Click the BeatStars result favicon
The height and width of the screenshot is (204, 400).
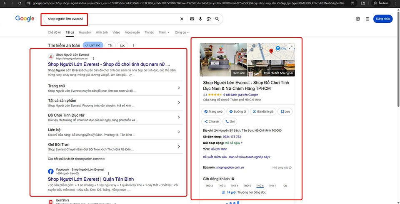[x=51, y=202]
